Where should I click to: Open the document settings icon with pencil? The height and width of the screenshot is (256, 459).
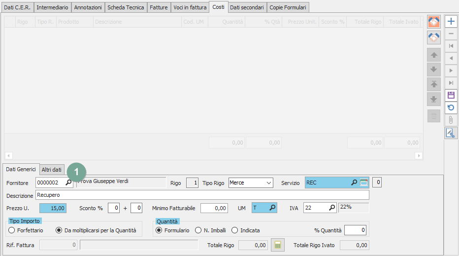[x=451, y=133]
